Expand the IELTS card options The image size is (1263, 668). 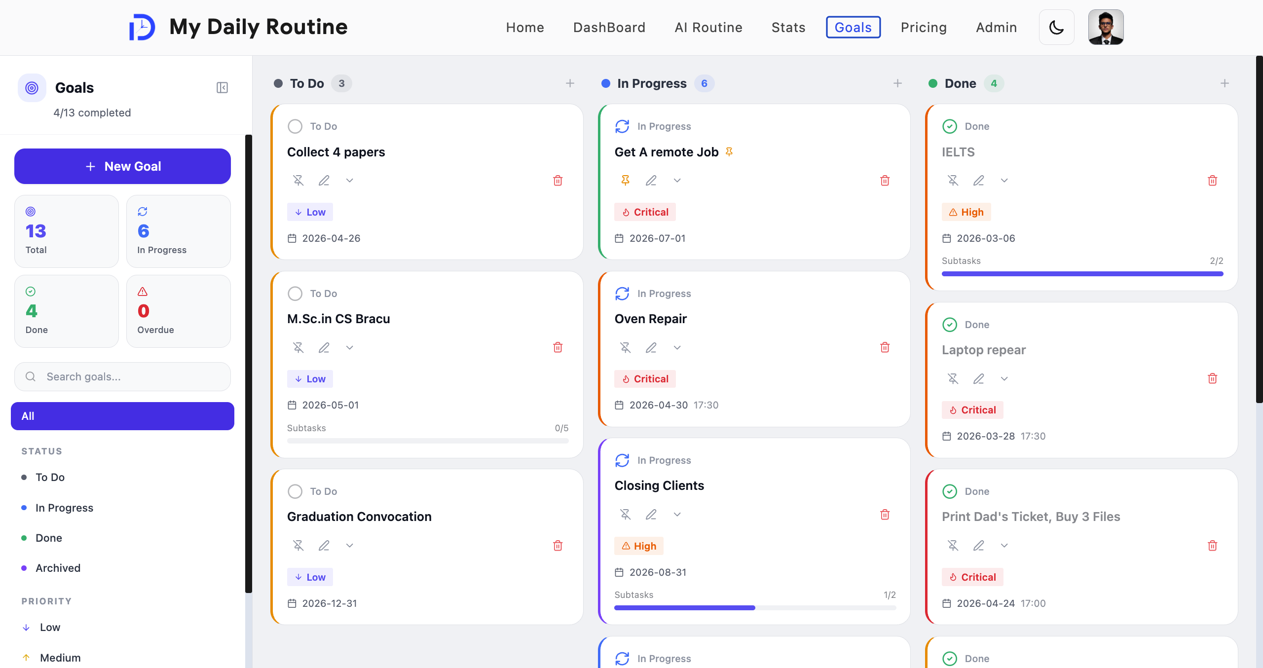click(1004, 181)
